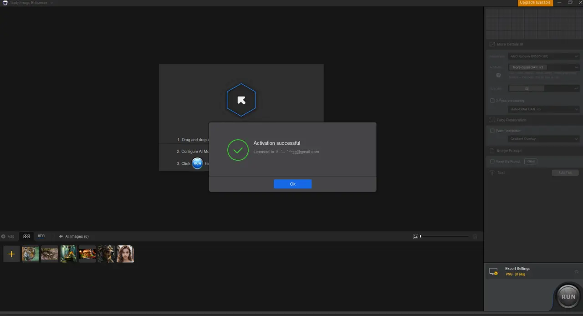Click the More Details AI section icon
This screenshot has width=583, height=316.
492,44
